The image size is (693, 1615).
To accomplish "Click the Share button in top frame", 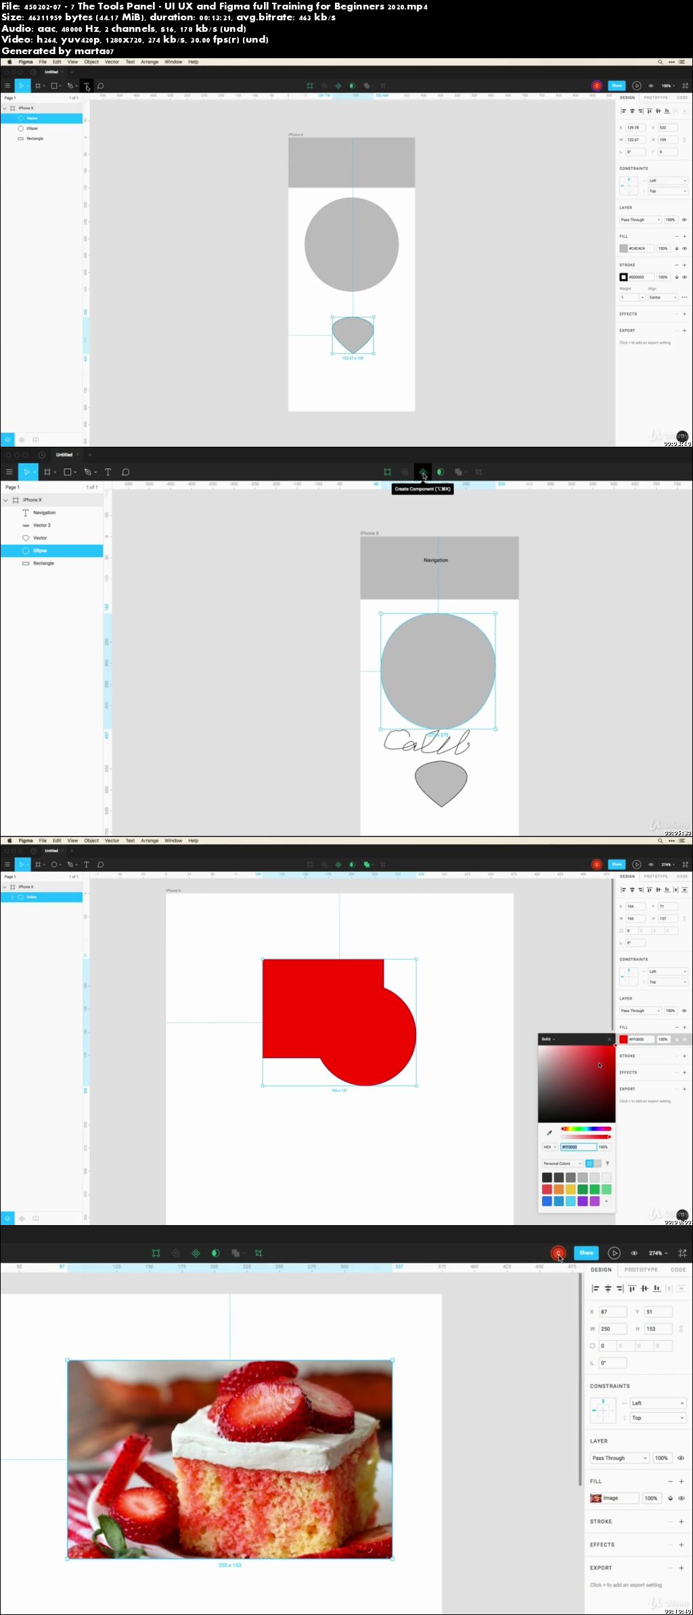I will click(617, 86).
